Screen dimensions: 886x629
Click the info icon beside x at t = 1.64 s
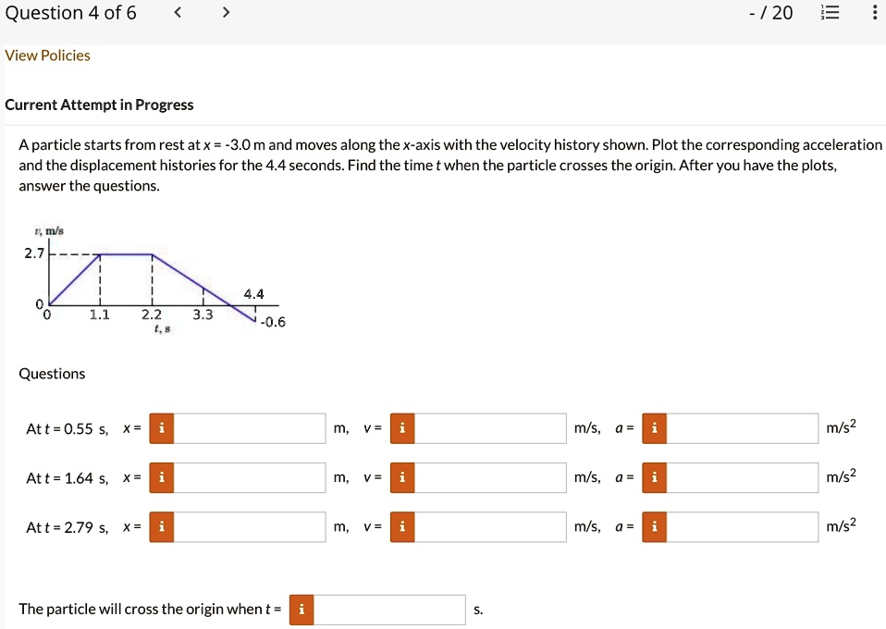pyautogui.click(x=160, y=477)
